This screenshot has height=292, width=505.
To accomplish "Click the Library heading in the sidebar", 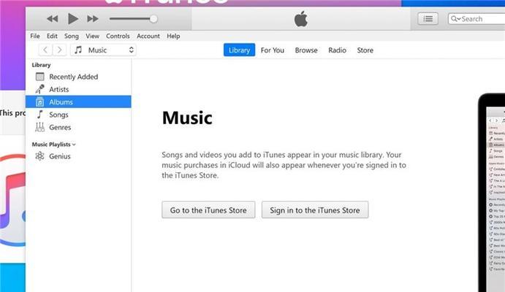I will point(41,65).
